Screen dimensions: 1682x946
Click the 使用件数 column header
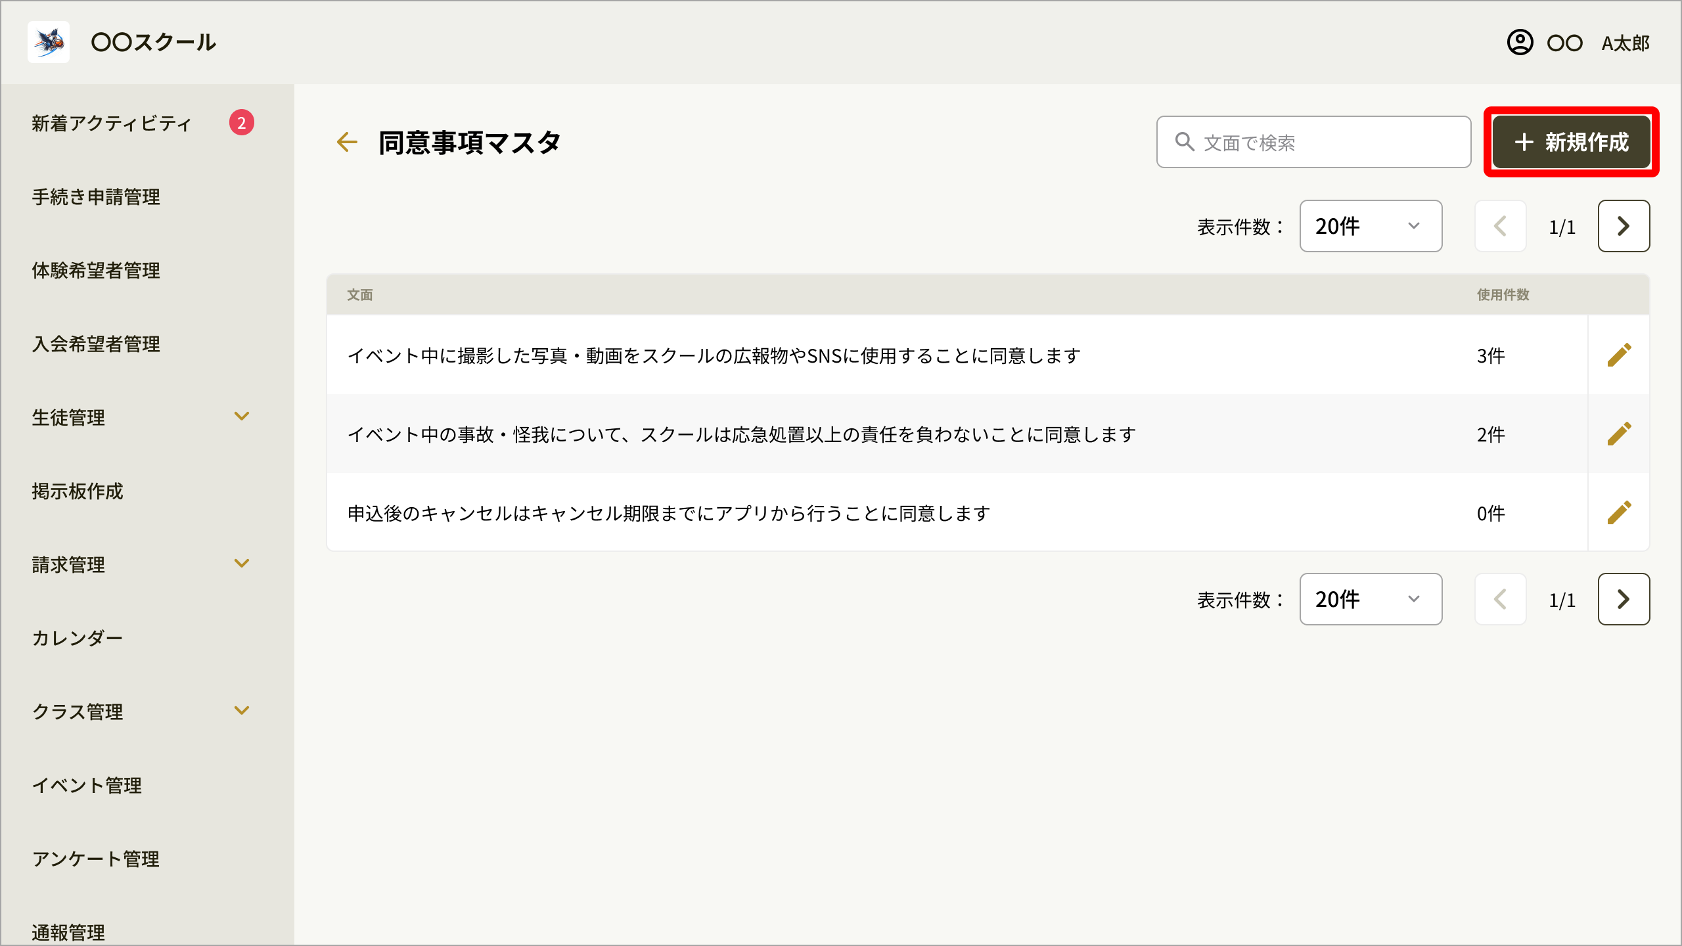(x=1503, y=295)
